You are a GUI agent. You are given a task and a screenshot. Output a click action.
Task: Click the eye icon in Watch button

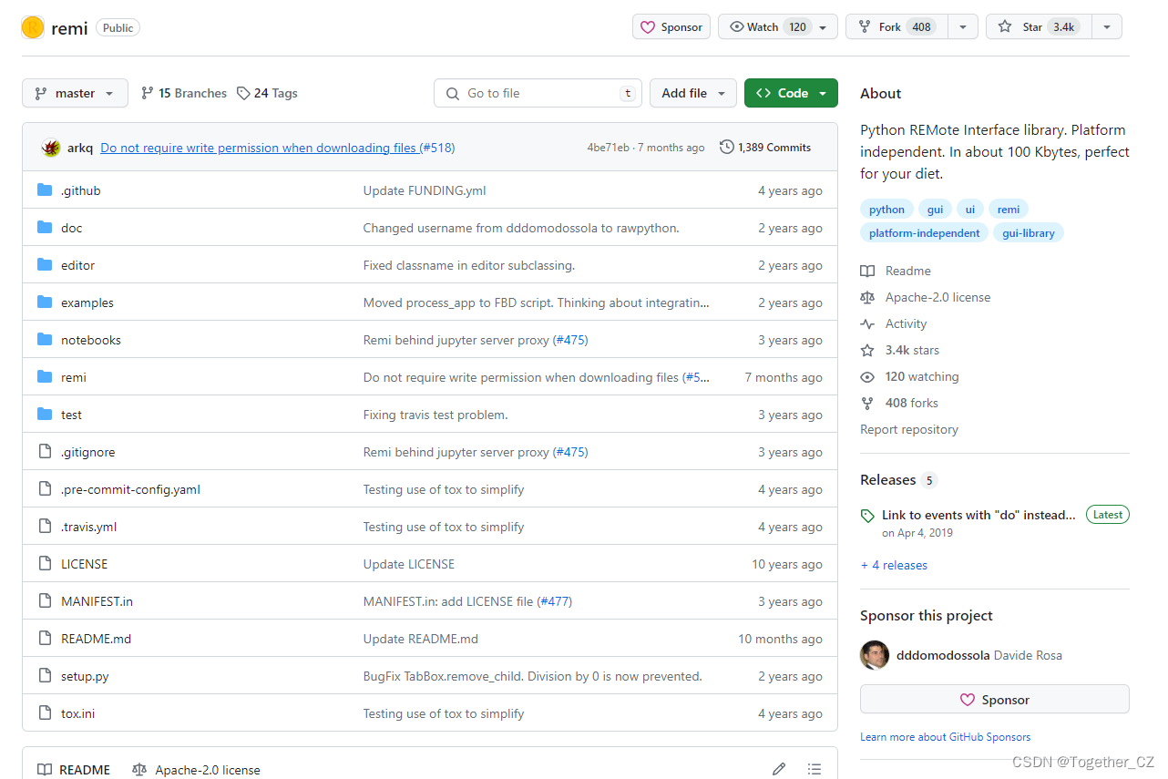(x=736, y=27)
